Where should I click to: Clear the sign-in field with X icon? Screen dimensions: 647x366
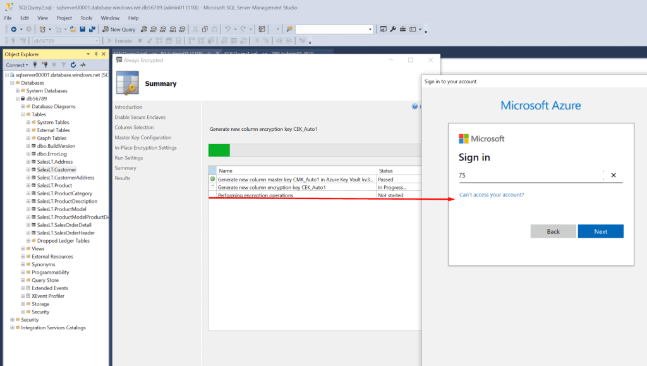coord(613,175)
